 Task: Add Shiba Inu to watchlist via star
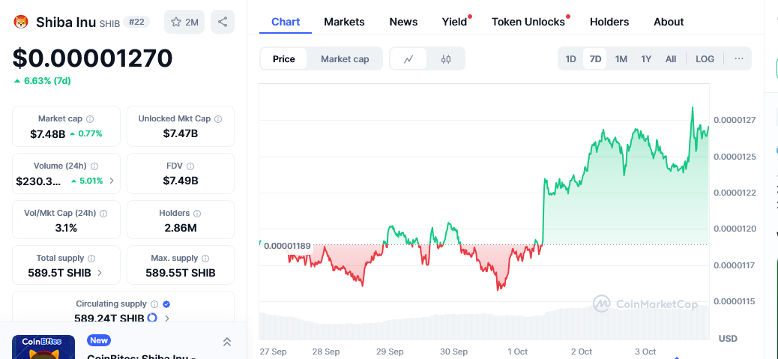point(184,22)
